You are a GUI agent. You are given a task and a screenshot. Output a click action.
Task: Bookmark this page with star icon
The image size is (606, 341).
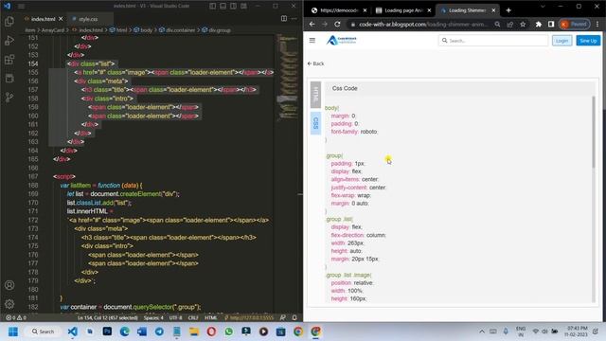pos(523,24)
